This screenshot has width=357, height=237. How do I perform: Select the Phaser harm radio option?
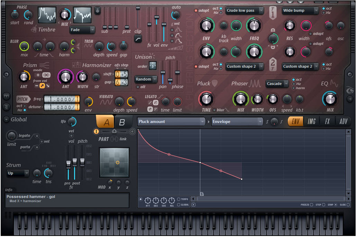pos(294,88)
